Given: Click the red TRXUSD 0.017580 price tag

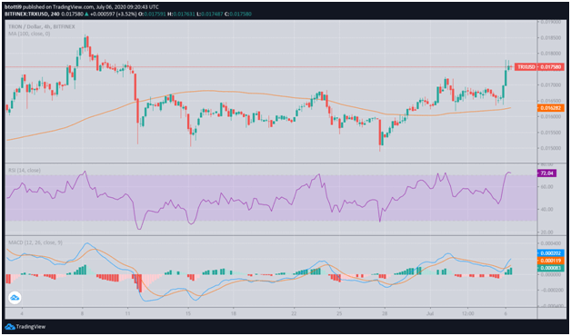Looking at the screenshot, I should [540, 67].
